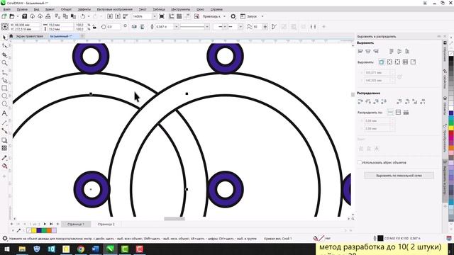This screenshot has height=255, width=454.
Task: Click the Import icon in the toolbar
Action: coord(110,16)
